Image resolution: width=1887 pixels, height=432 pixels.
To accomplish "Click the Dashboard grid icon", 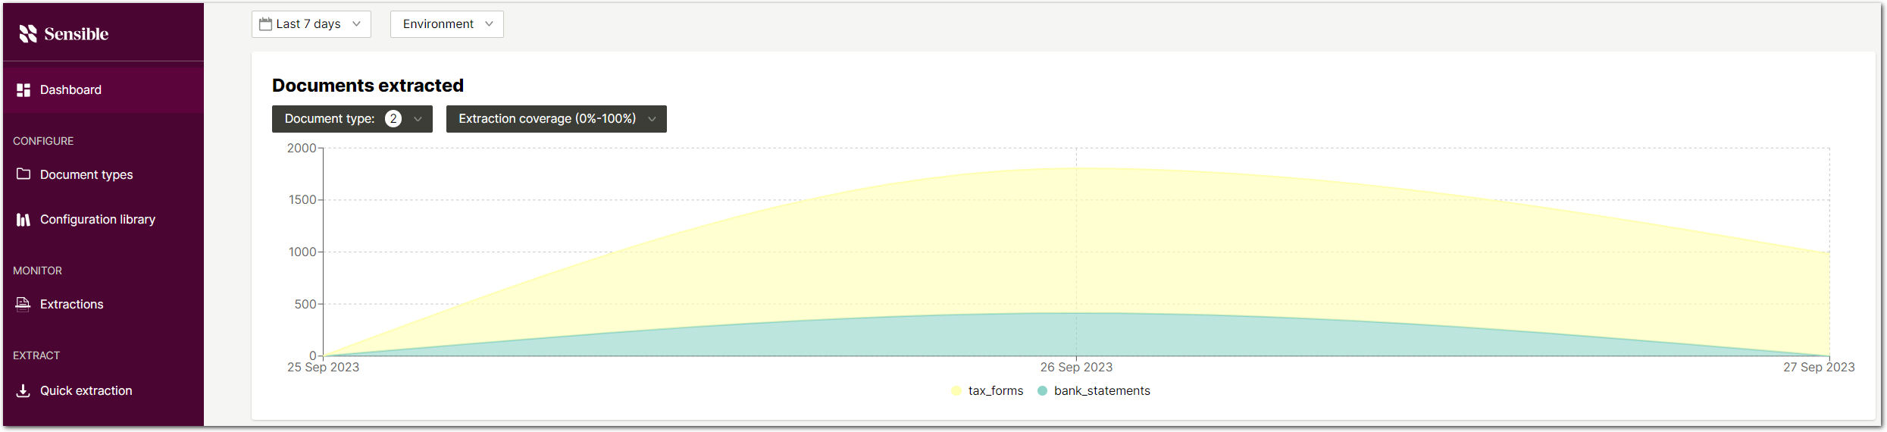I will tap(23, 90).
